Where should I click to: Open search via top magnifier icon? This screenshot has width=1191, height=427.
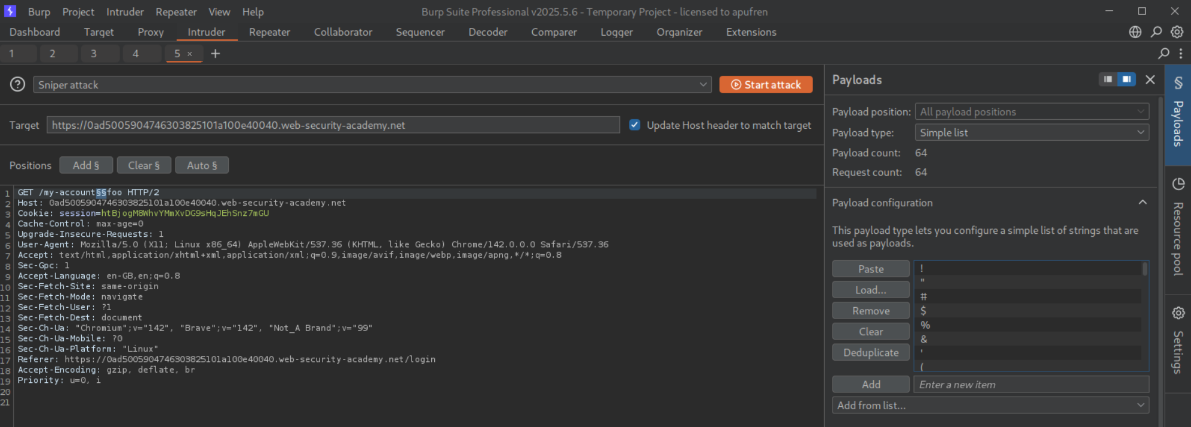1156,32
